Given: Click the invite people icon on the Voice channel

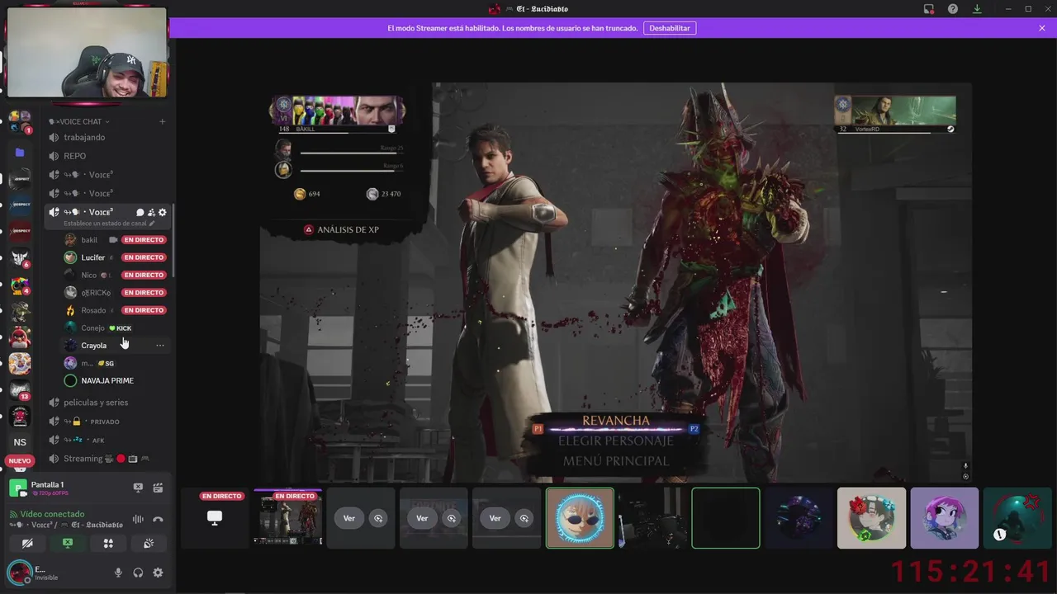Looking at the screenshot, I should (x=151, y=212).
